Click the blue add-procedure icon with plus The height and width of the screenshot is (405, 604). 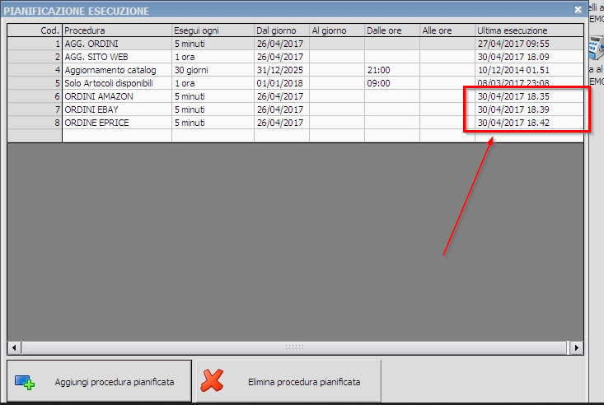25,382
